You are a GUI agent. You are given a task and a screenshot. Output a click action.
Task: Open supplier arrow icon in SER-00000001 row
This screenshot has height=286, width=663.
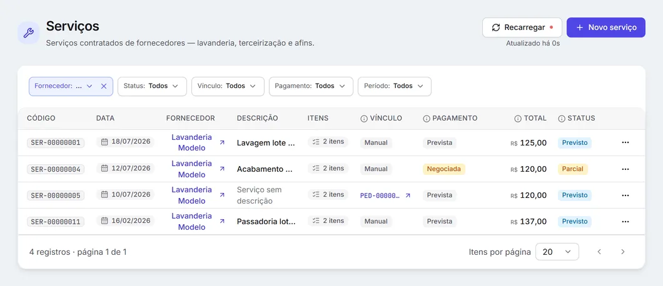coord(222,143)
